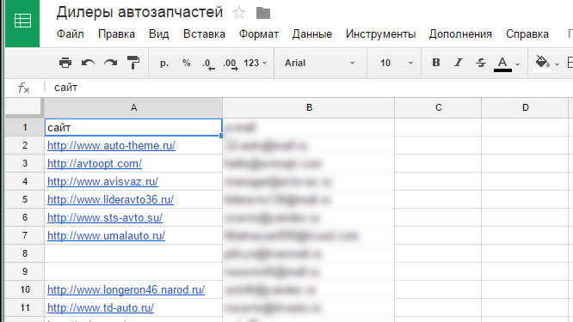Viewport: 573px width, 322px height.
Task: Open the Формат menu
Action: (259, 33)
